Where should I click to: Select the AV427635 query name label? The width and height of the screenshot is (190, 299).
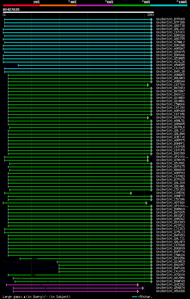[x=11, y=10]
